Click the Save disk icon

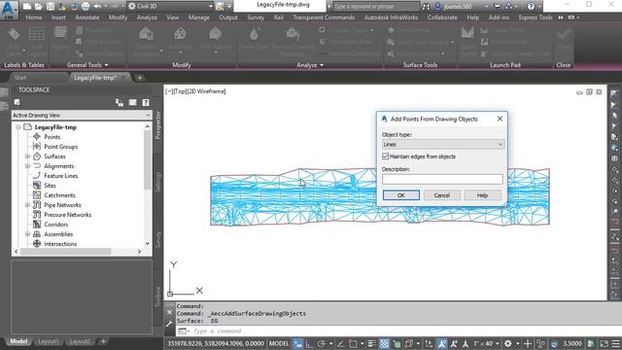(x=51, y=7)
